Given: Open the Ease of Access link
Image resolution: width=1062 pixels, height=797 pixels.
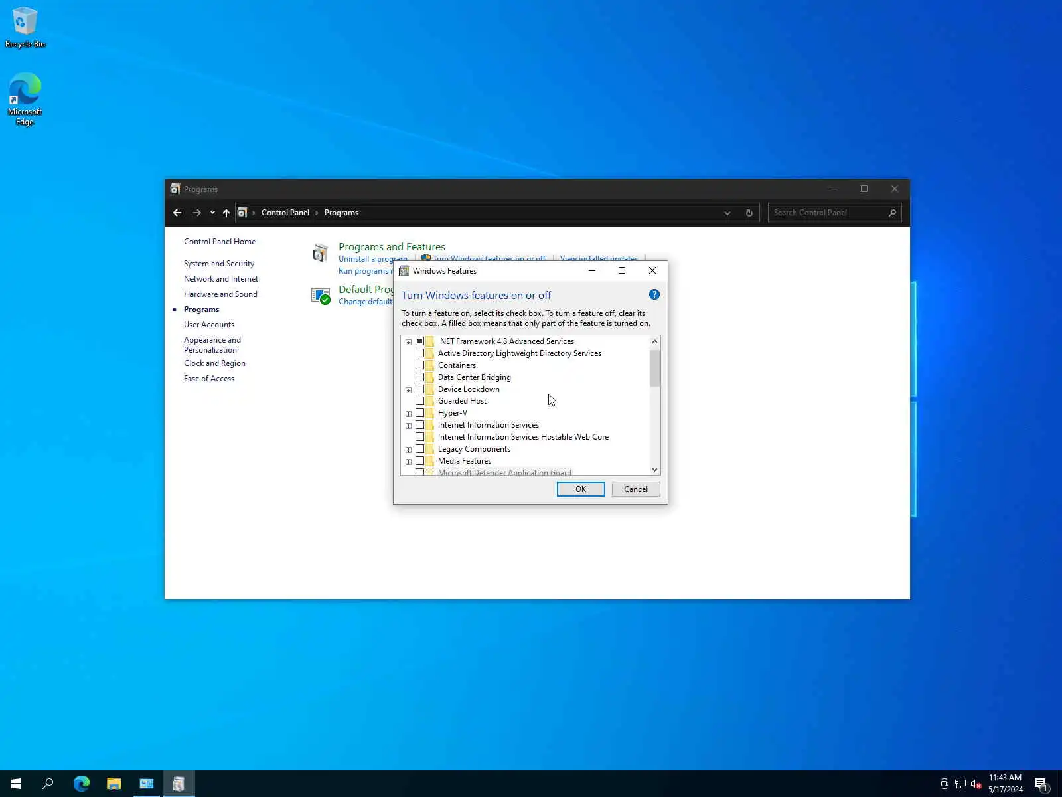Looking at the screenshot, I should (x=209, y=379).
